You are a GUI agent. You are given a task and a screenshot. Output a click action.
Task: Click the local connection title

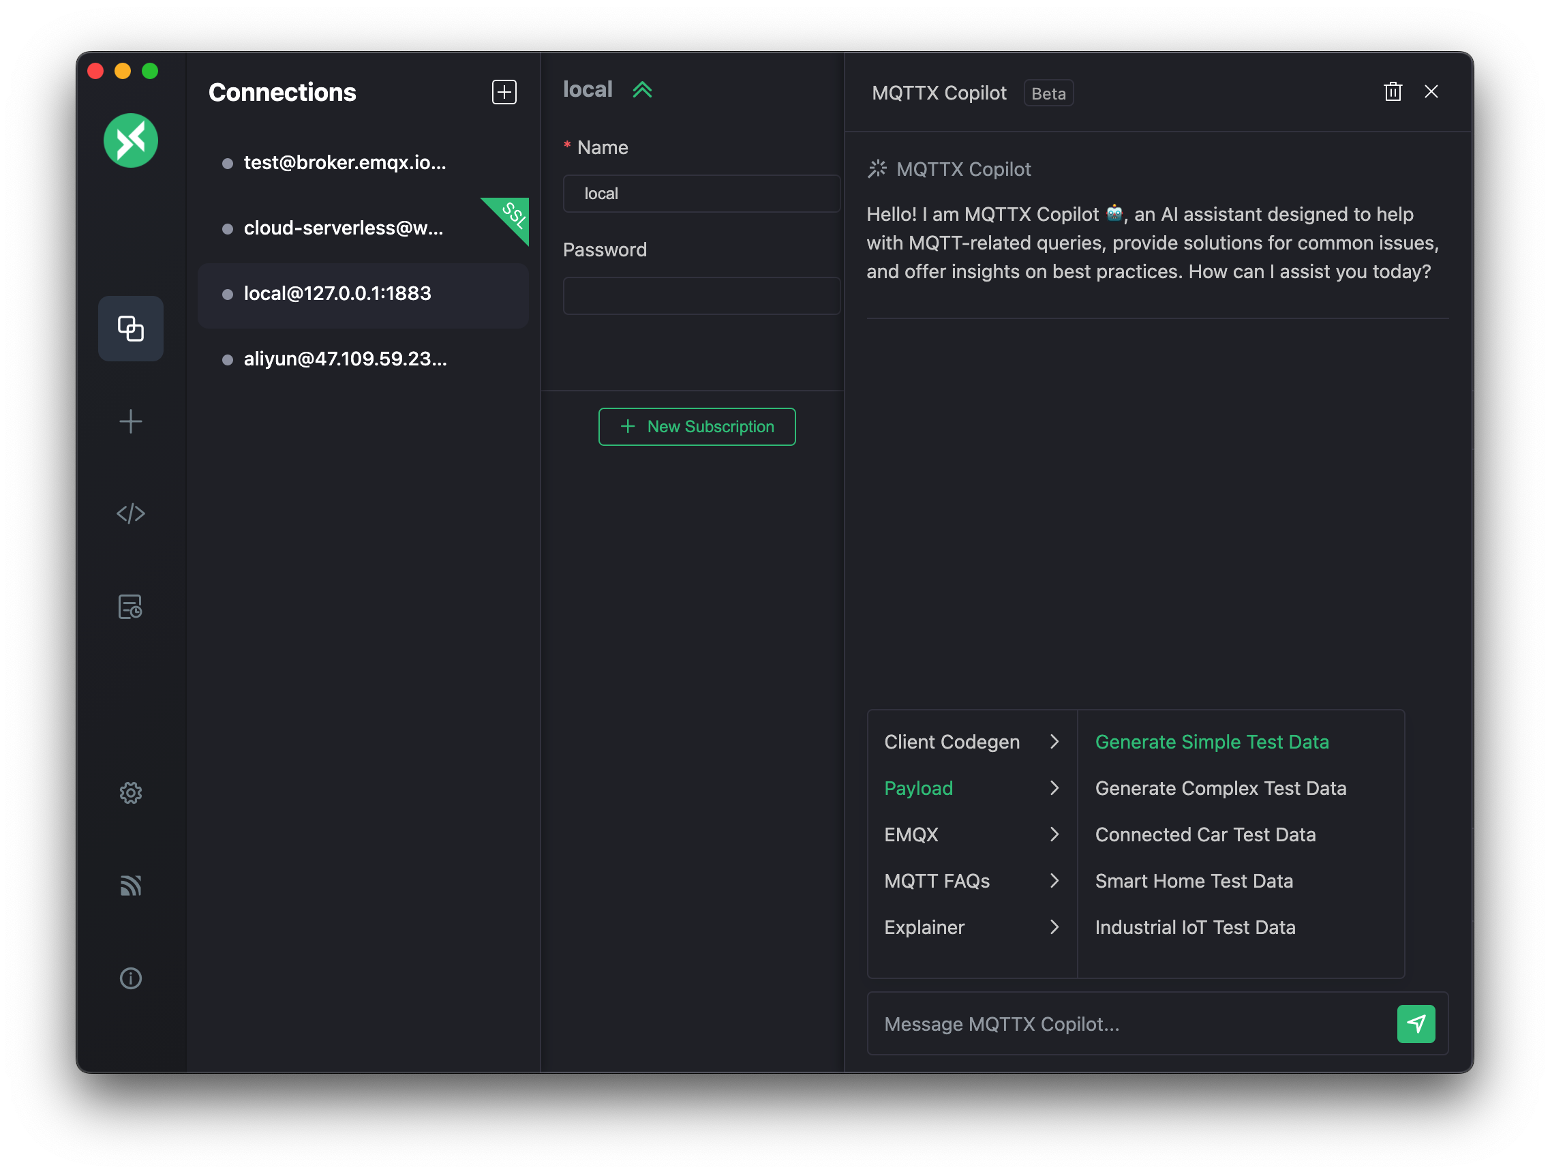pyautogui.click(x=587, y=90)
